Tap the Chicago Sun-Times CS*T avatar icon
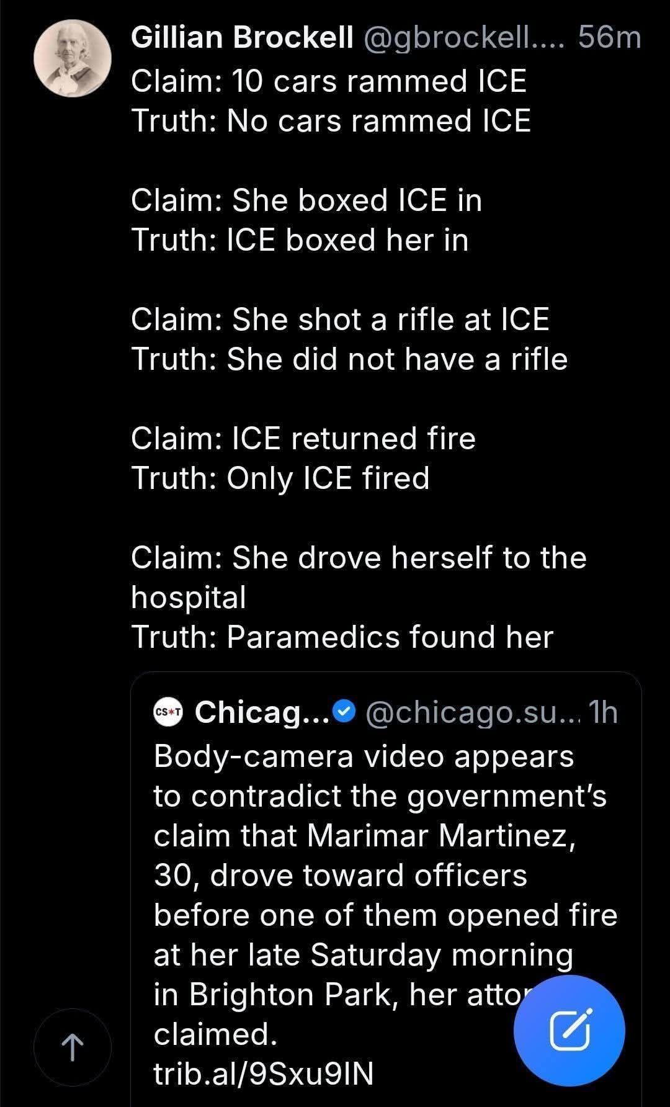This screenshot has width=670, height=1107. pos(168,712)
